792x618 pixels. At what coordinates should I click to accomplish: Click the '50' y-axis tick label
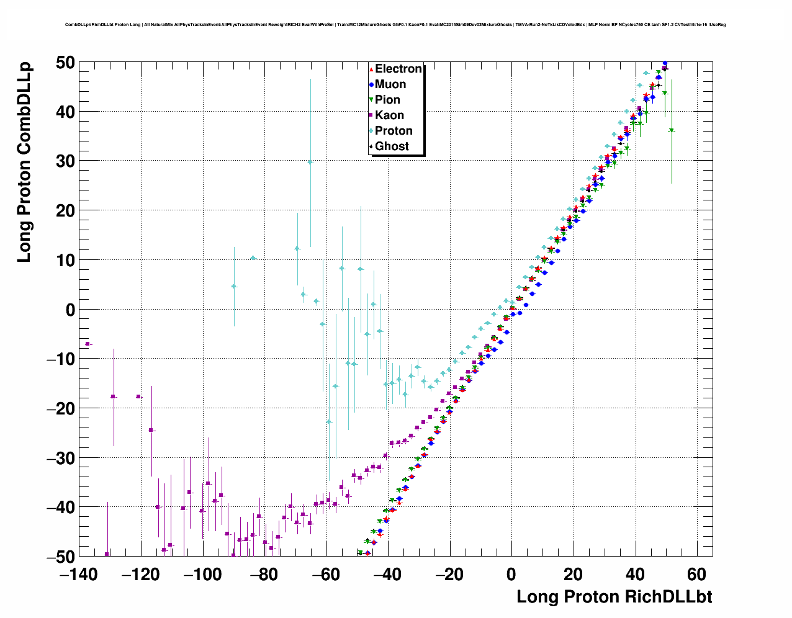pyautogui.click(x=66, y=63)
